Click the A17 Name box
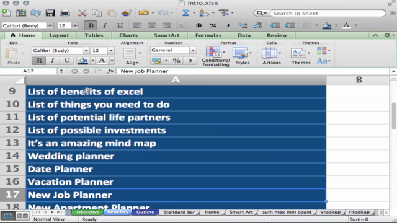 [29, 71]
